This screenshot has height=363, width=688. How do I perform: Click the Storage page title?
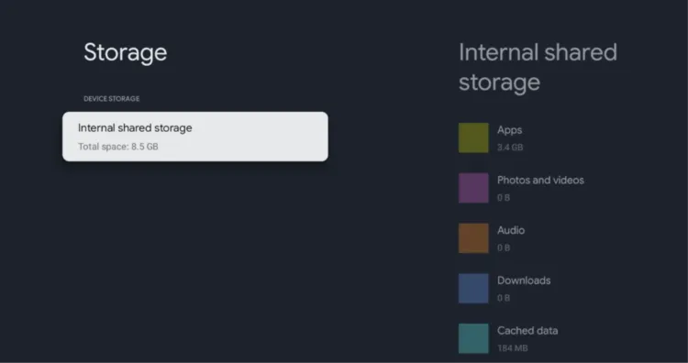point(126,52)
